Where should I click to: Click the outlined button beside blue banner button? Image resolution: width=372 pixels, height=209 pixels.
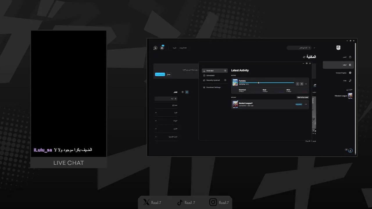coord(169,74)
